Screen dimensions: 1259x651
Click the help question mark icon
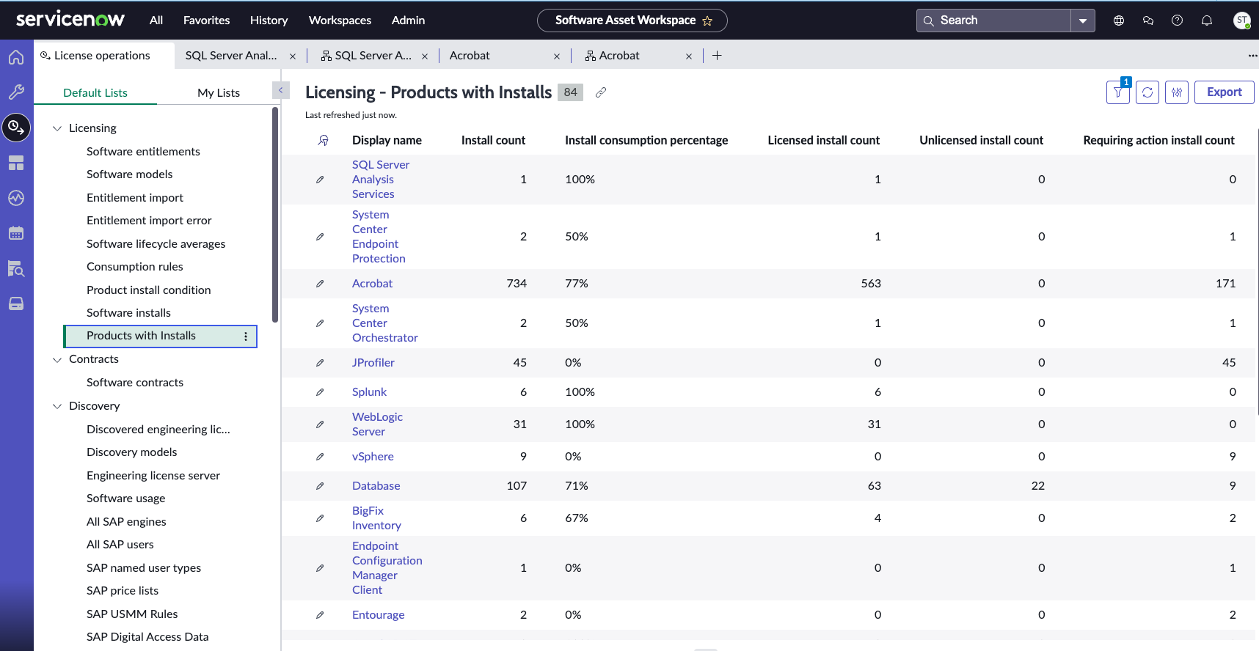point(1178,21)
